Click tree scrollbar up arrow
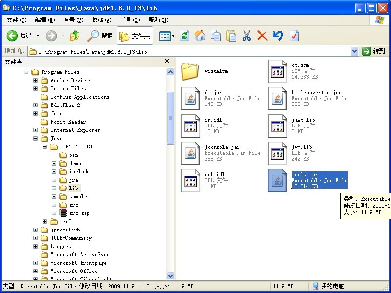This screenshot has height=293, width=391. (170, 72)
